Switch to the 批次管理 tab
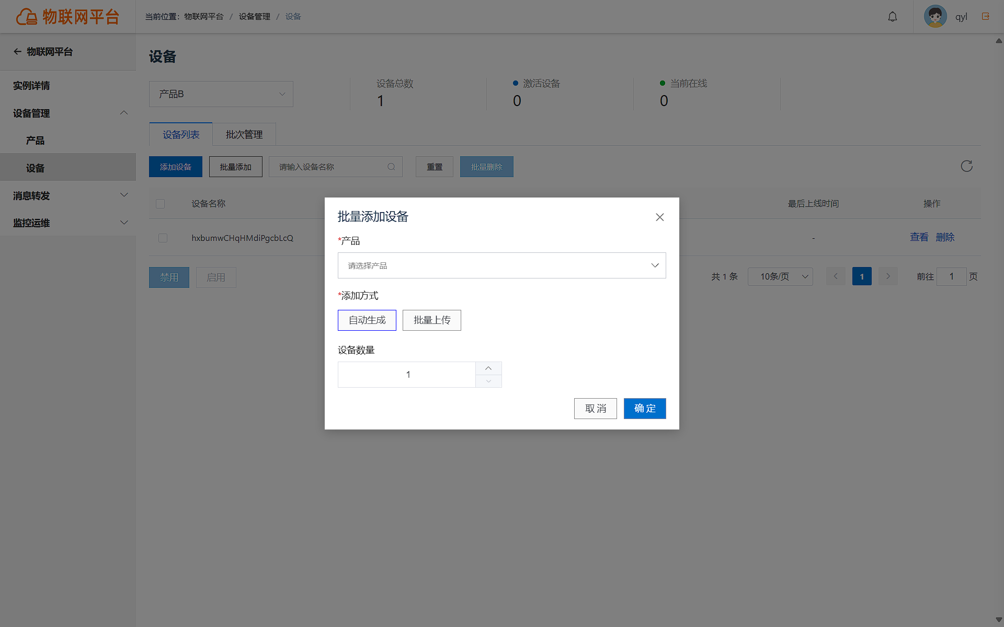Viewport: 1004px width, 627px height. pos(244,134)
